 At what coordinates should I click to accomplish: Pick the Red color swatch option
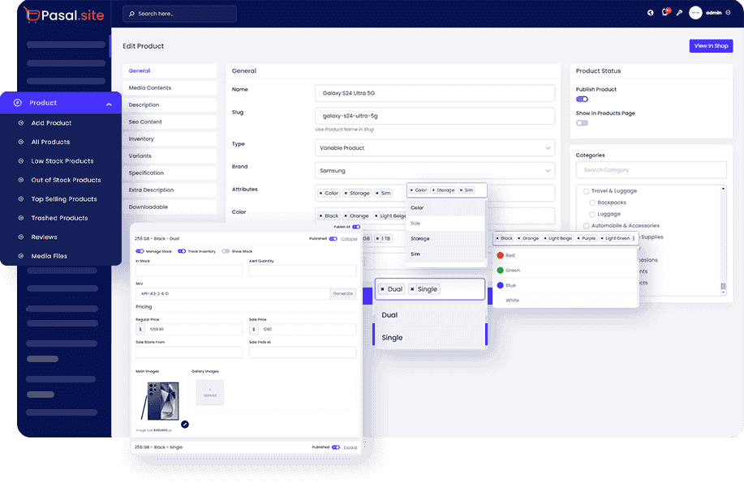500,255
